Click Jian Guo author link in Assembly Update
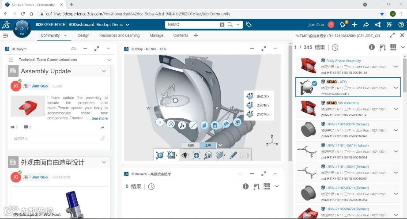Screen dimensions: 407x219 (x=40, y=86)
